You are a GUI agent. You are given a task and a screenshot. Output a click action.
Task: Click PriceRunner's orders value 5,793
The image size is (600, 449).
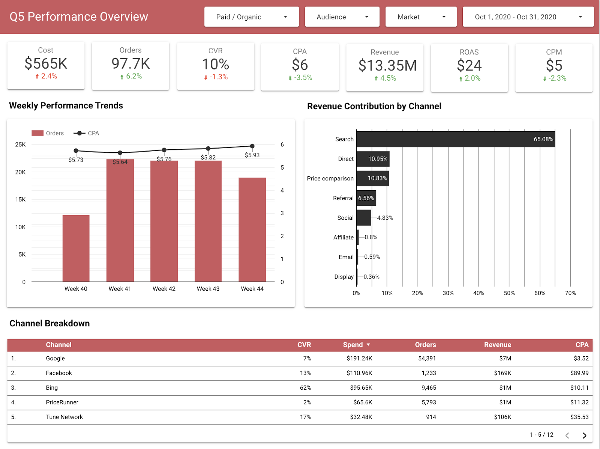coord(429,402)
